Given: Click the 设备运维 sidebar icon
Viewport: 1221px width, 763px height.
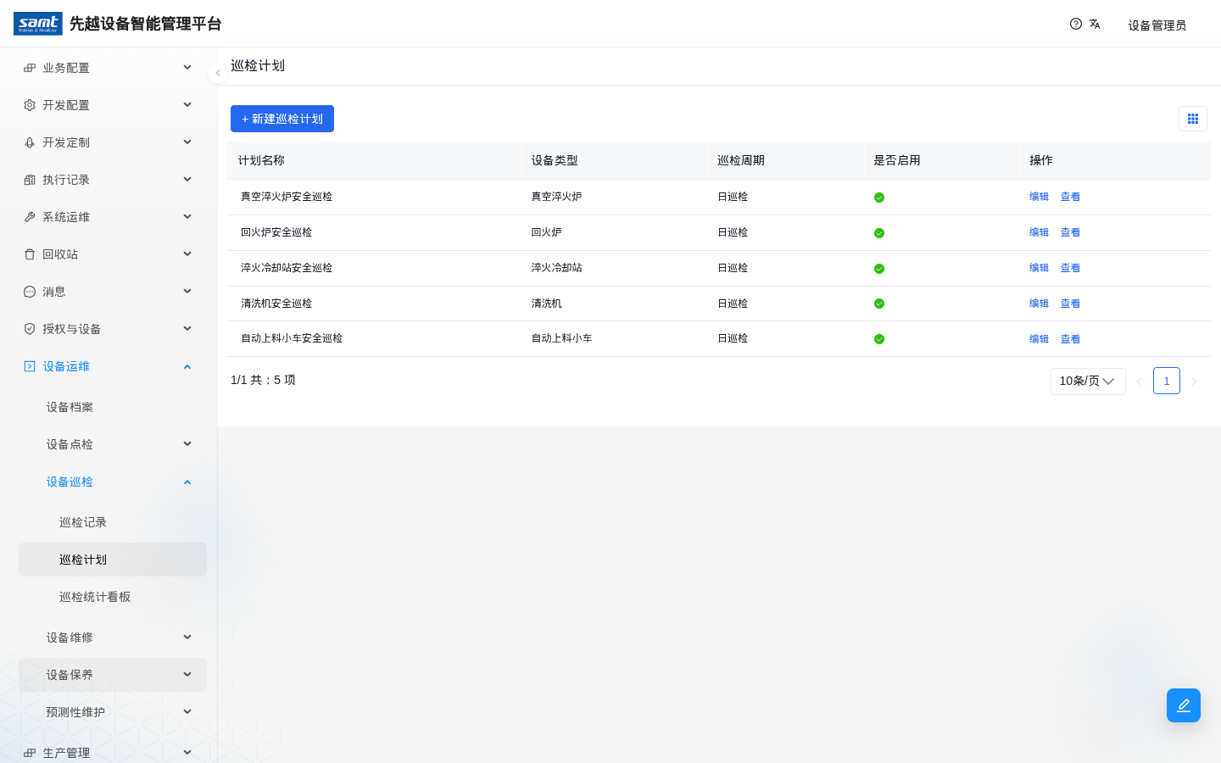Looking at the screenshot, I should coord(30,366).
